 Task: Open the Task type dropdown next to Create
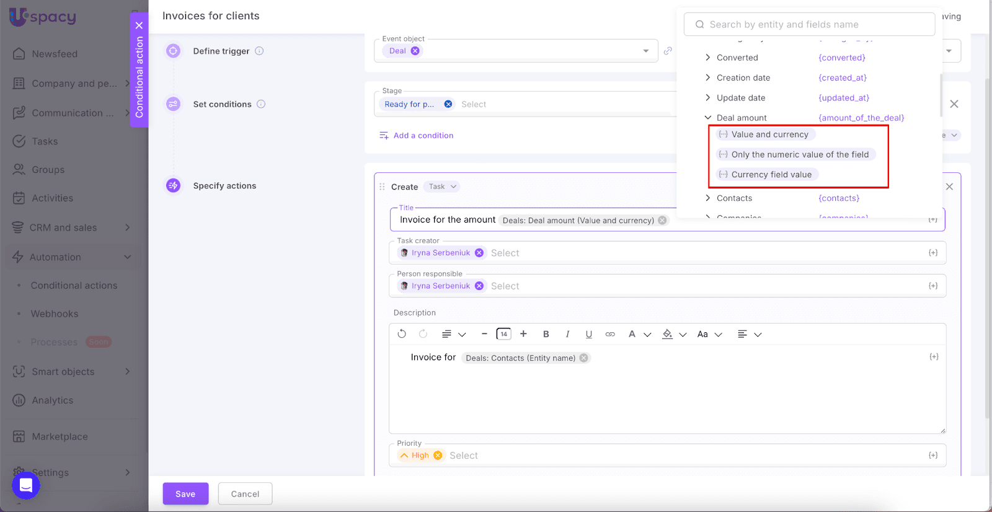[442, 187]
